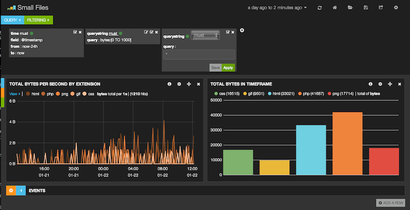The image size is (410, 210).
Task: Toggle html series in histogram legend
Action: pos(32,94)
